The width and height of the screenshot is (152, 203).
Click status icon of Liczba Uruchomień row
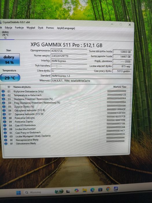pyautogui.click(x=5, y=129)
